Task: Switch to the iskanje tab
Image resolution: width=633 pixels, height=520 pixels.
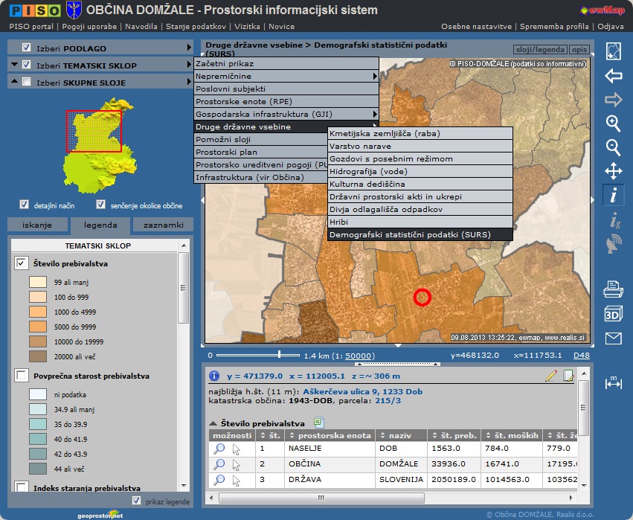Action: pos(37,225)
